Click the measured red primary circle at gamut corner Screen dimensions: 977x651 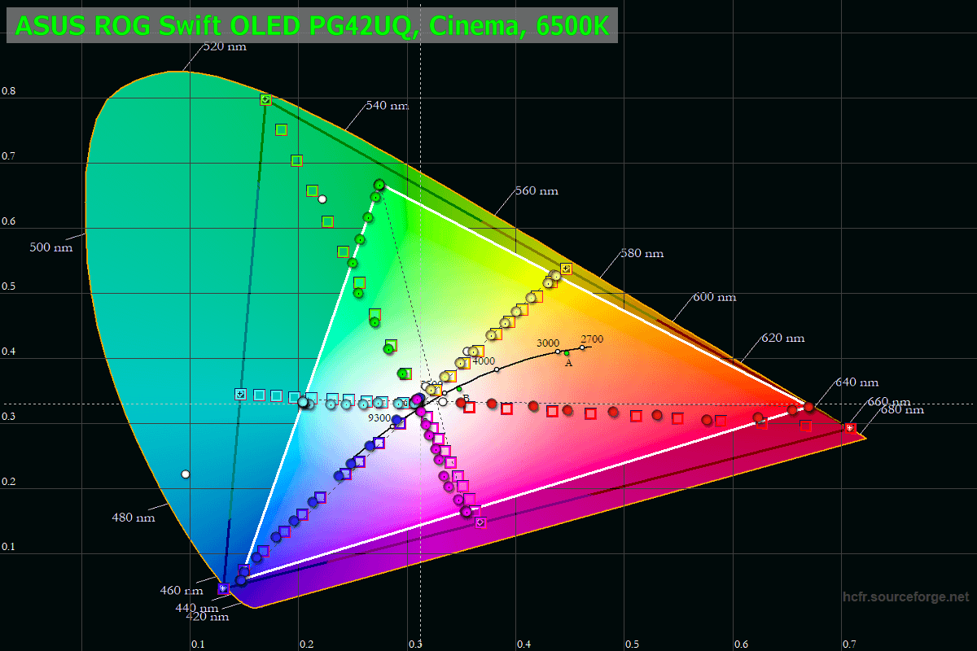coord(808,407)
